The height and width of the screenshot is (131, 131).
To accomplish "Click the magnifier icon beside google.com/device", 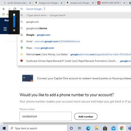I will (x=22, y=28).
